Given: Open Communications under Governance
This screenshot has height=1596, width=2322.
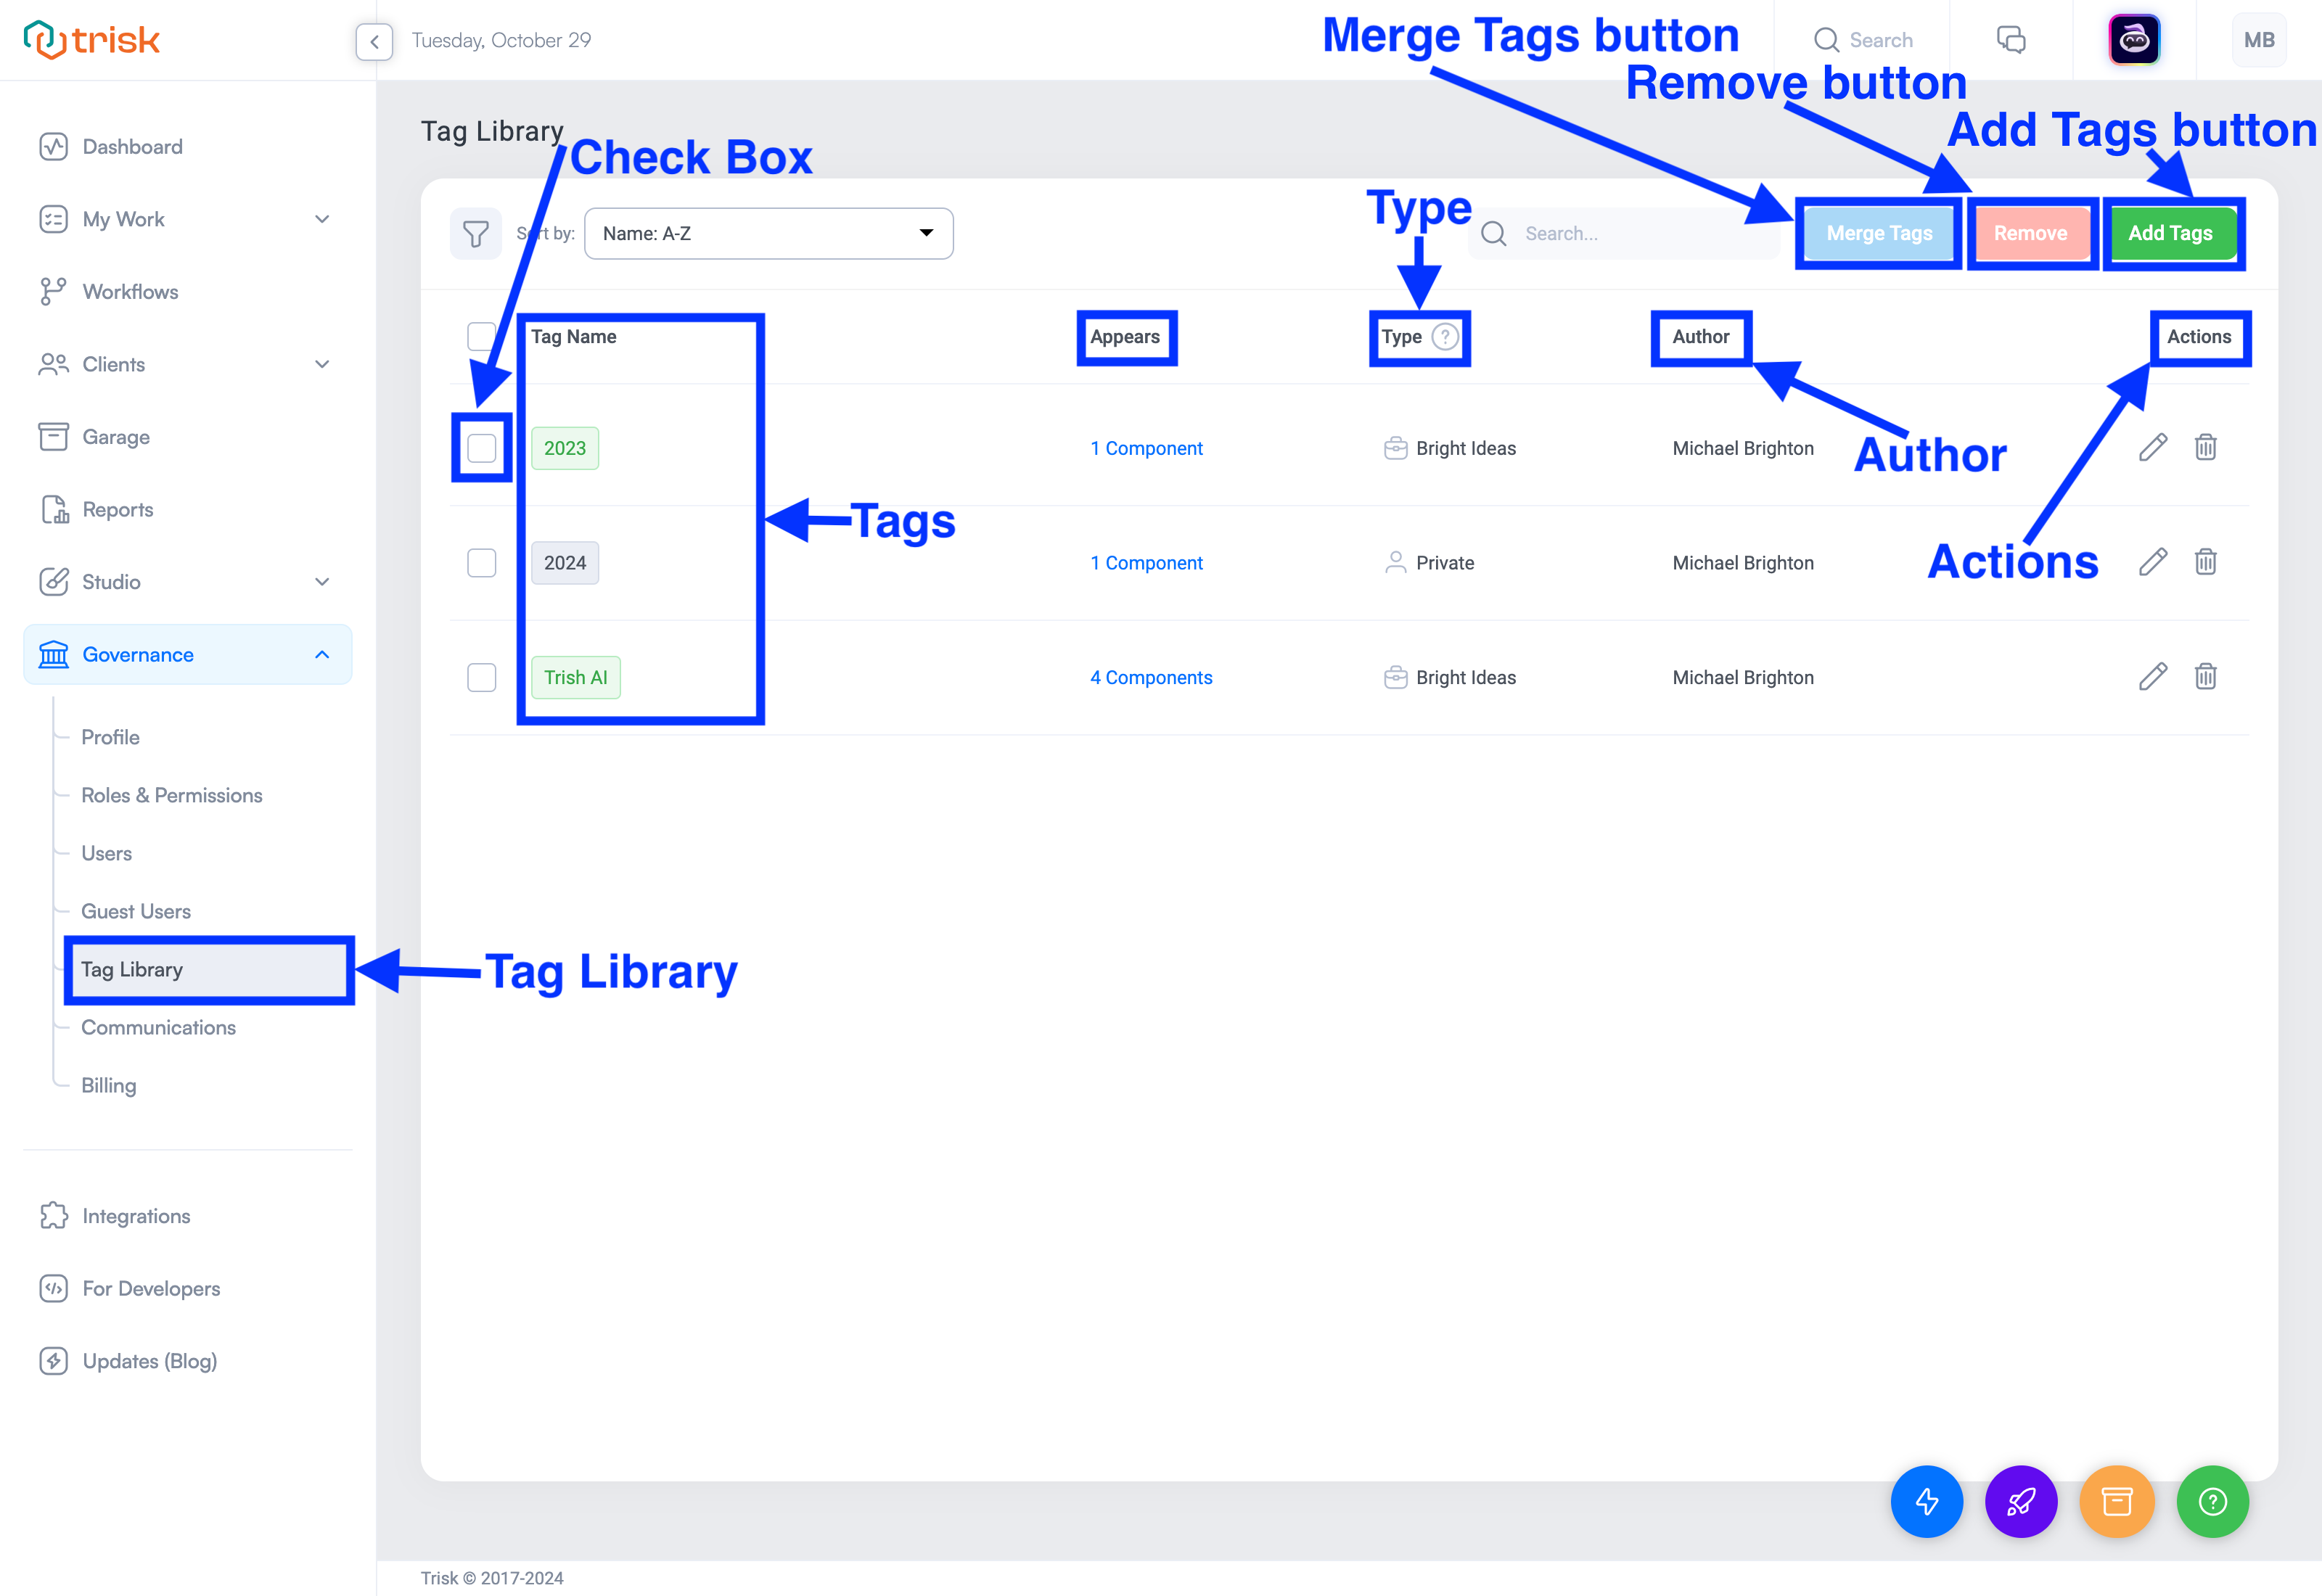Looking at the screenshot, I should (158, 1027).
